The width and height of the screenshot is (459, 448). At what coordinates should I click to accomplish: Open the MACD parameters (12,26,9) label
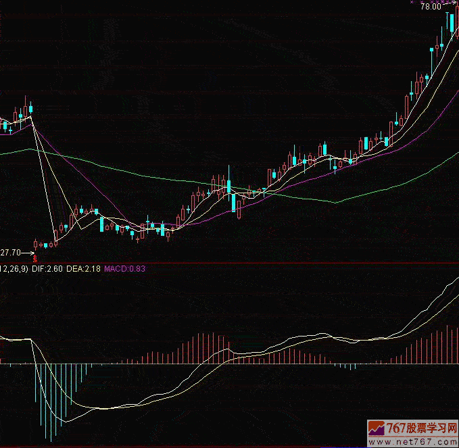[14, 268]
